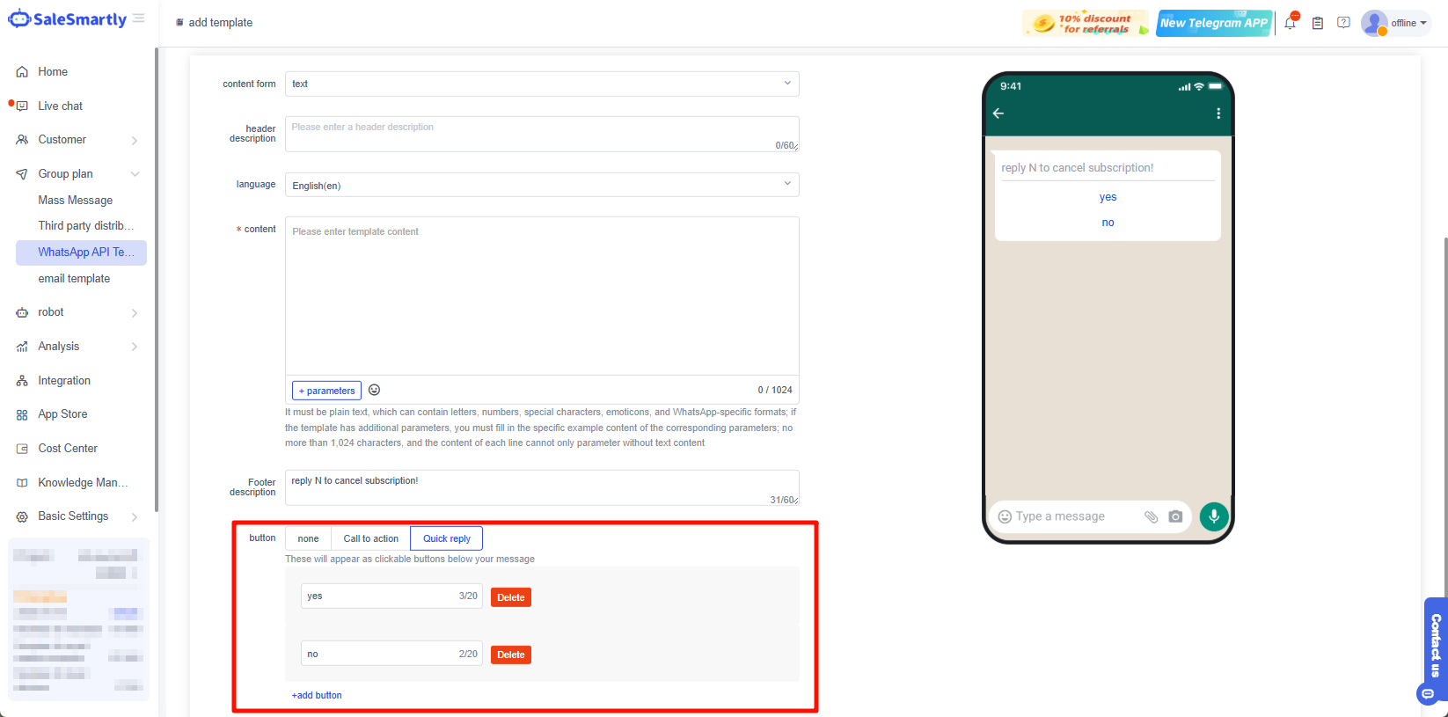Open App Store in the sidebar

(x=62, y=414)
